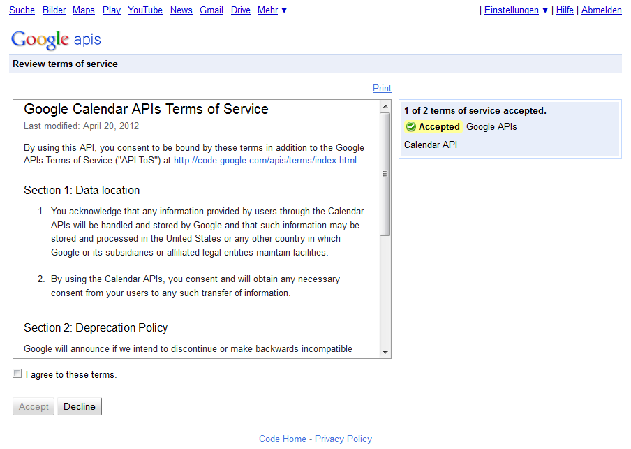
Task: Click the disabled Accept button
Action: click(x=33, y=406)
